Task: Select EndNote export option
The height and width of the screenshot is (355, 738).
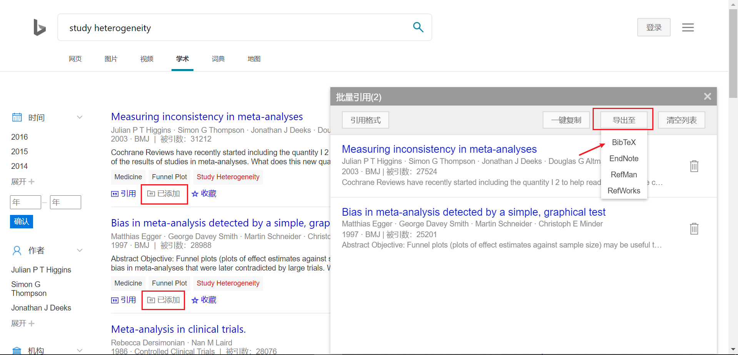Action: (624, 159)
